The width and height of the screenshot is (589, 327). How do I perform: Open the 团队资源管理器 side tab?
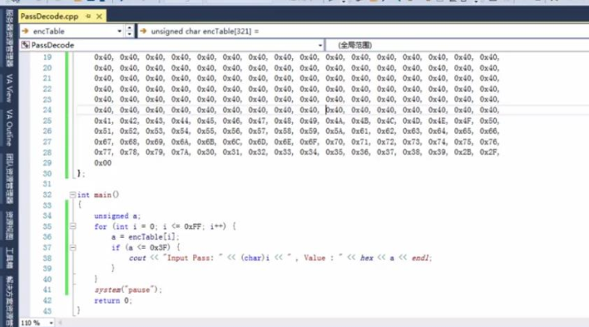click(x=10, y=179)
